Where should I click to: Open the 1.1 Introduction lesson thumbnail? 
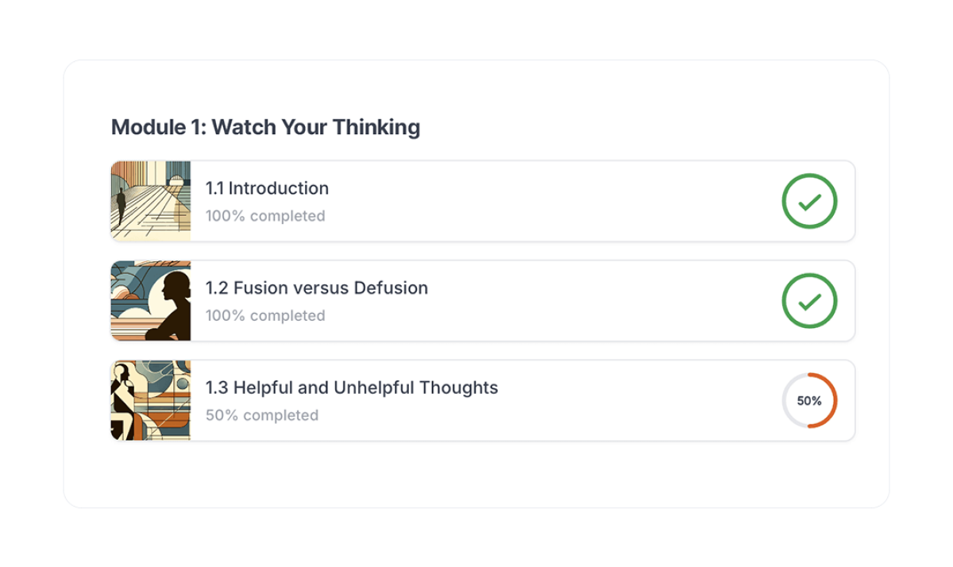point(151,201)
